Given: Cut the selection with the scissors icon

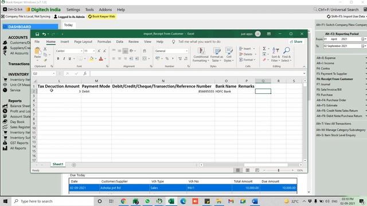Looking at the screenshot, I should pyautogui.click(x=45, y=49).
